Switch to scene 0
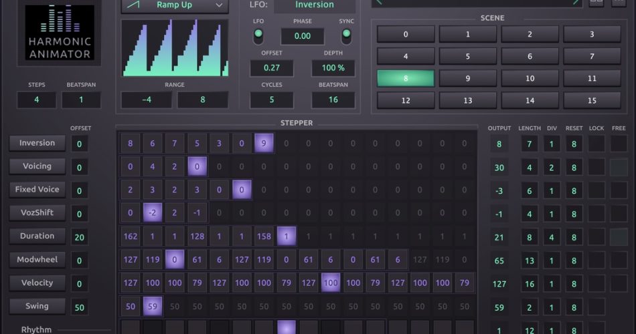The width and height of the screenshot is (636, 334). pyautogui.click(x=406, y=35)
